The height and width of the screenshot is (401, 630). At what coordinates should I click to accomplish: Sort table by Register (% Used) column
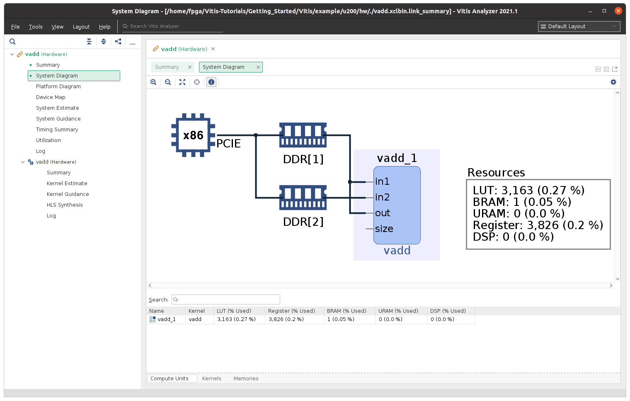tap(294, 311)
